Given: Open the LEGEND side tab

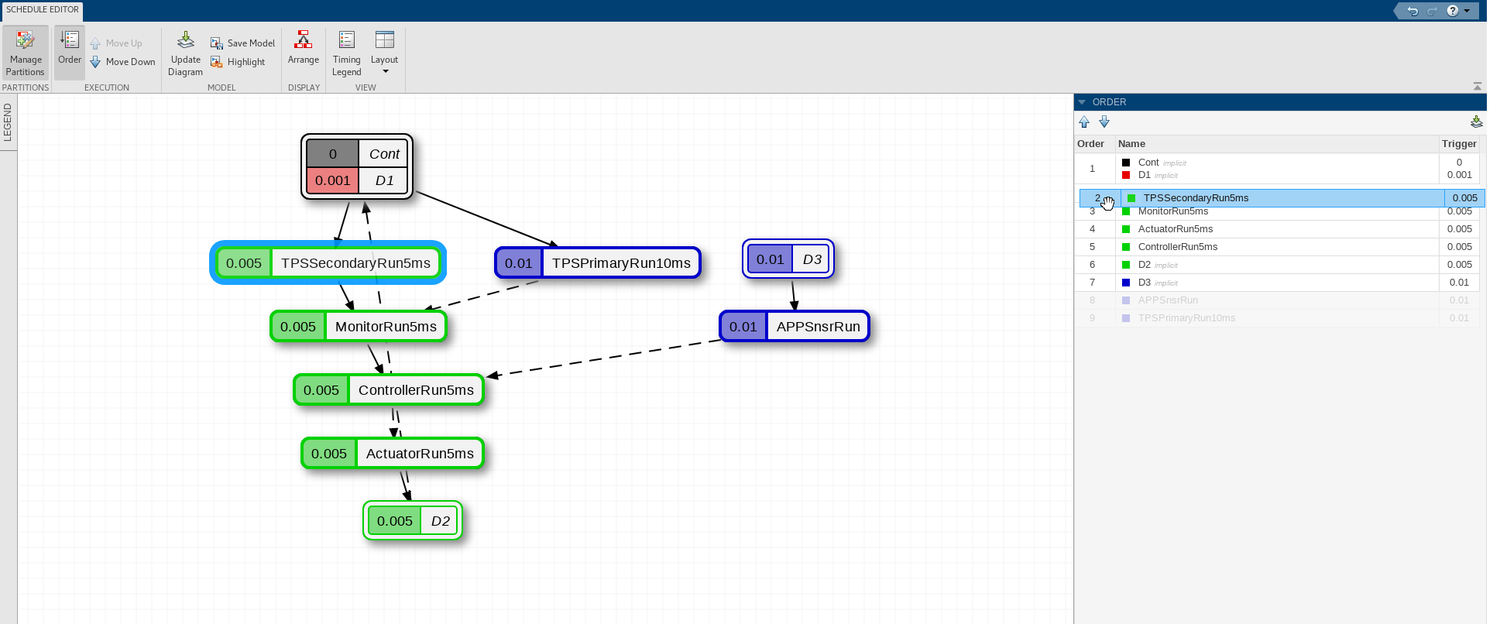Looking at the screenshot, I should tap(8, 122).
